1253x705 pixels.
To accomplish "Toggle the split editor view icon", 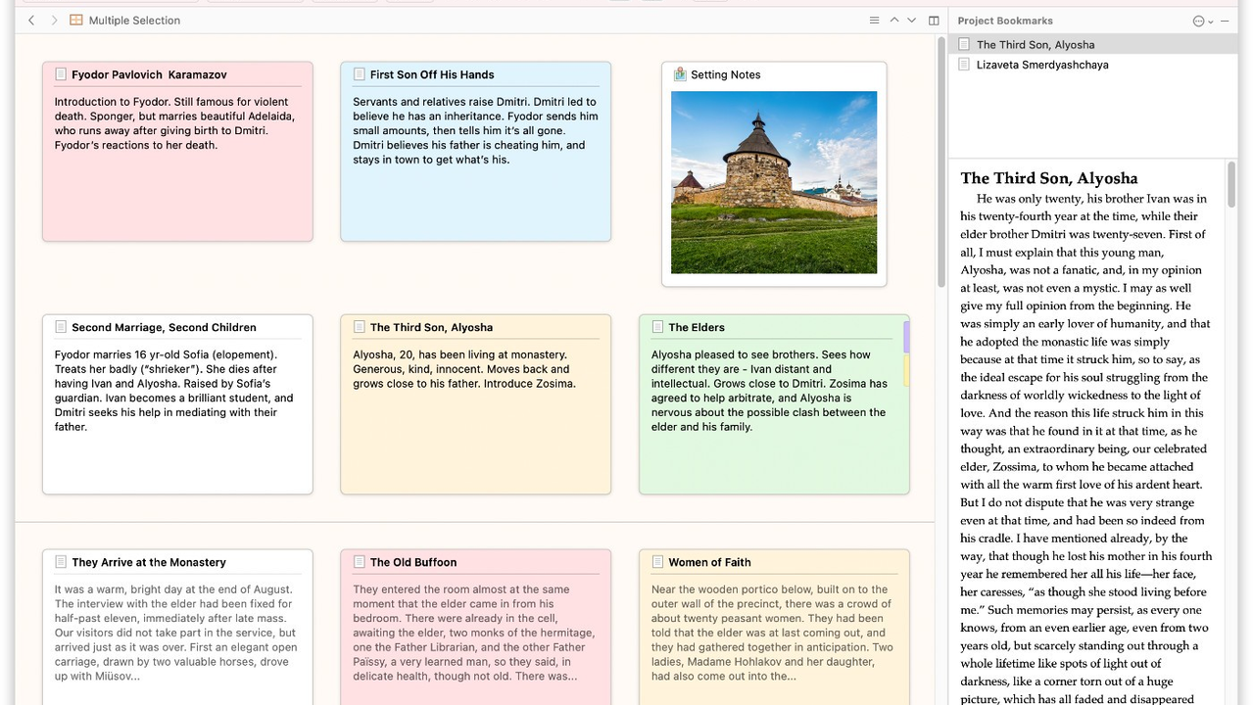I will tap(934, 21).
